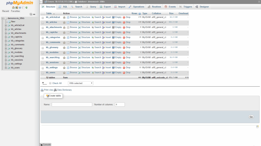Open the Data Dictionary link

[64, 90]
